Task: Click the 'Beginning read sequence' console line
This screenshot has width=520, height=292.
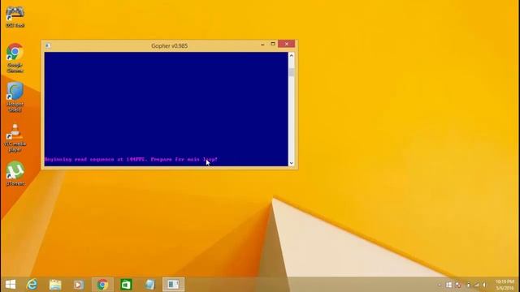Action: coord(131,159)
